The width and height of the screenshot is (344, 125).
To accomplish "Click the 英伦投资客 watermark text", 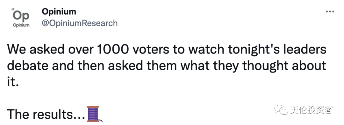I will click(312, 109).
